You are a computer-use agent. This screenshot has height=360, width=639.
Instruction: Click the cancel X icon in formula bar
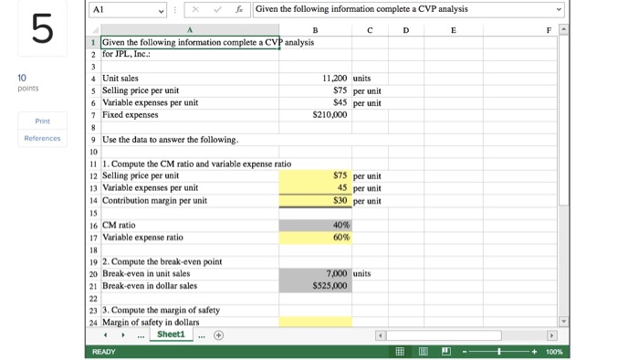[195, 9]
